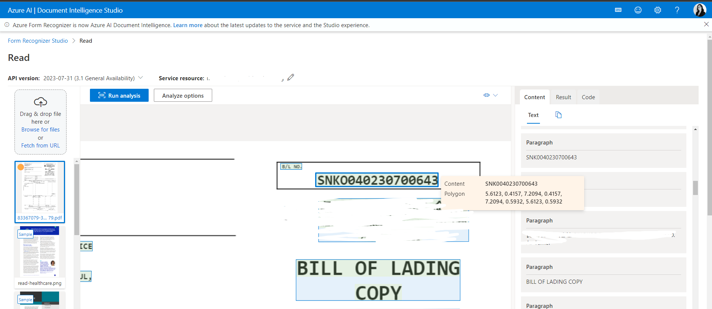Expand the visibility options chevron

coord(495,95)
